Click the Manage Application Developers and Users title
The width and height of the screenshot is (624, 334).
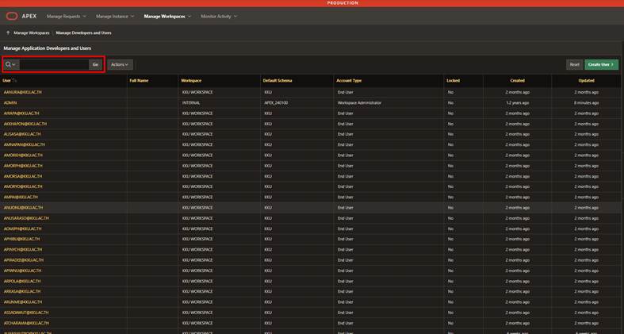point(48,48)
